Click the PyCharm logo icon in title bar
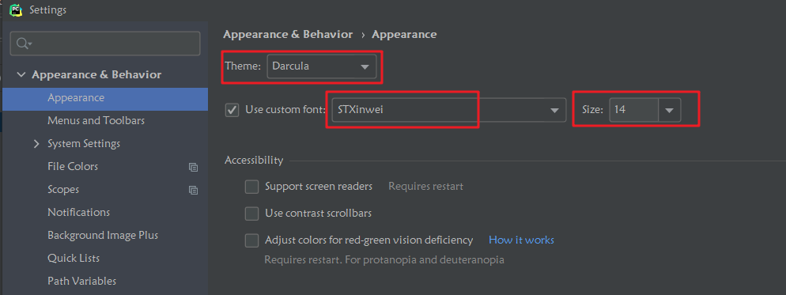The image size is (786, 295). tap(16, 9)
